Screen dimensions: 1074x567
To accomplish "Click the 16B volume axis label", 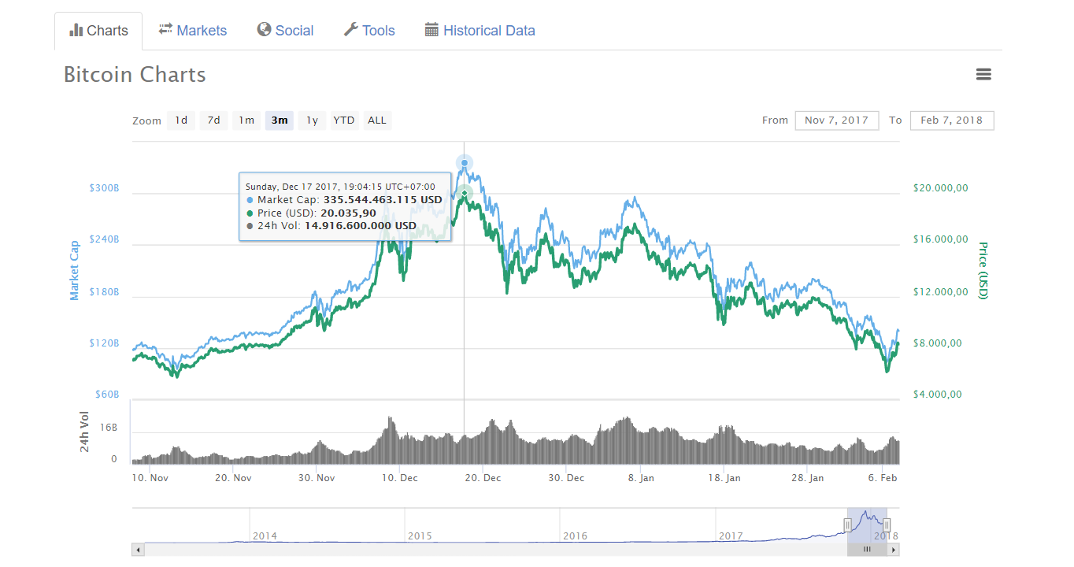I will pos(109,428).
